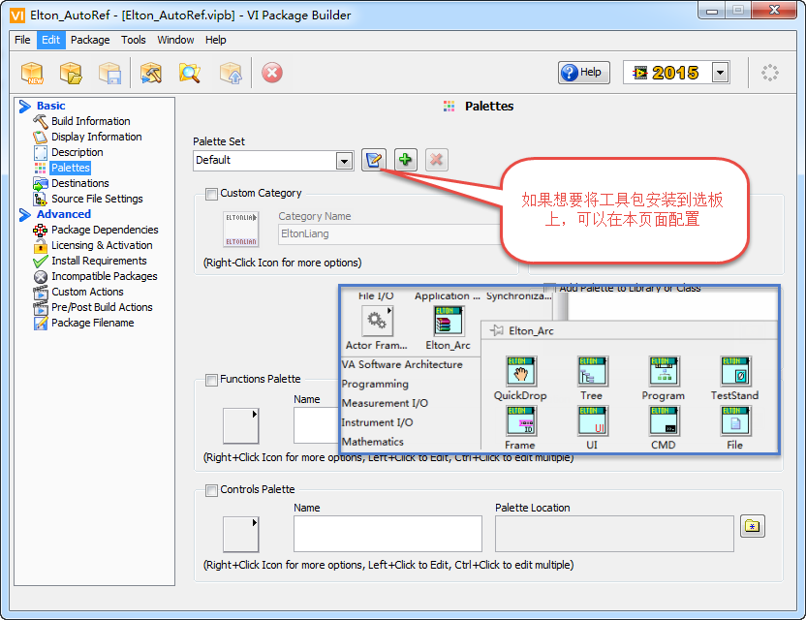The height and width of the screenshot is (620, 806).
Task: Select Pre/Post Build Actions in sidebar
Action: (102, 307)
